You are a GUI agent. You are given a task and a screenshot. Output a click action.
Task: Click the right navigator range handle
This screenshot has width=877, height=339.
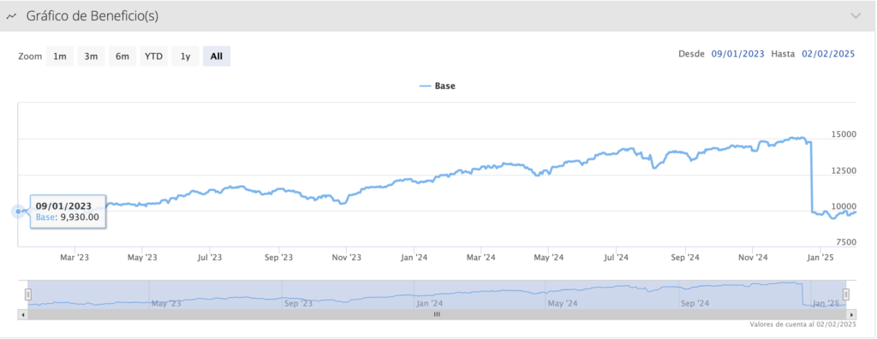846,294
